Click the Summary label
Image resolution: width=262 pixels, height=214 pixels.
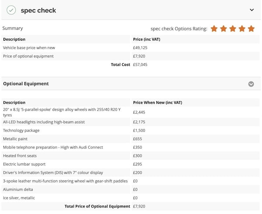pyautogui.click(x=13, y=28)
